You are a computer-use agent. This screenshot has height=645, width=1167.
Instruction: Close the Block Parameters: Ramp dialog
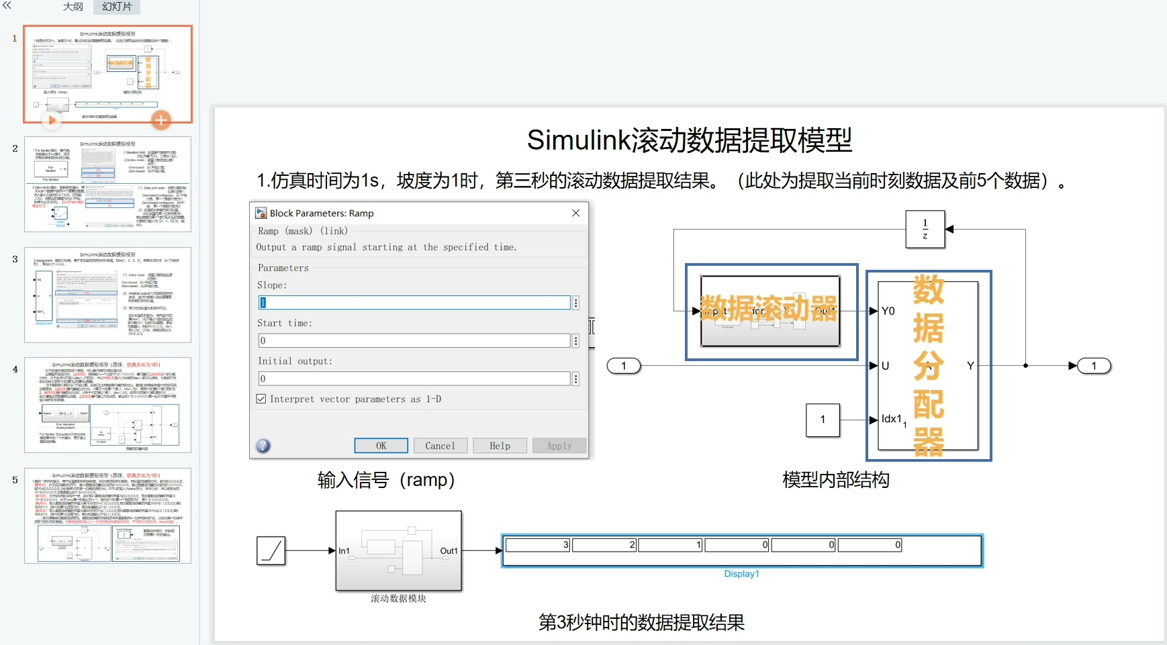point(575,213)
